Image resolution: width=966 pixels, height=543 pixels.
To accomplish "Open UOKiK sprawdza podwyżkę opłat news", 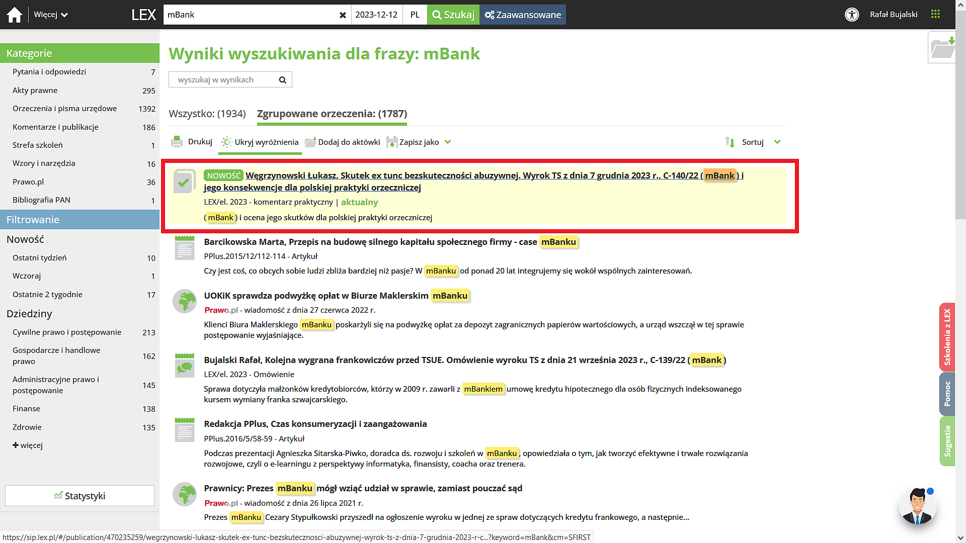I will pyautogui.click(x=336, y=296).
